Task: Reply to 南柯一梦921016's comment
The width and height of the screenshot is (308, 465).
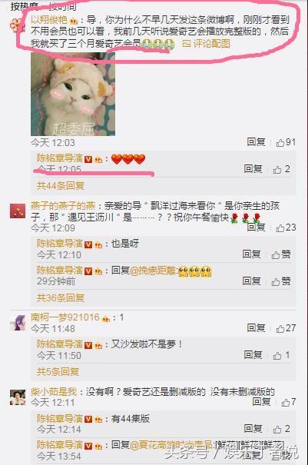Action: click(x=256, y=327)
